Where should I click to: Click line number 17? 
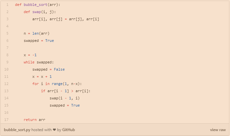click(x=7, y=120)
